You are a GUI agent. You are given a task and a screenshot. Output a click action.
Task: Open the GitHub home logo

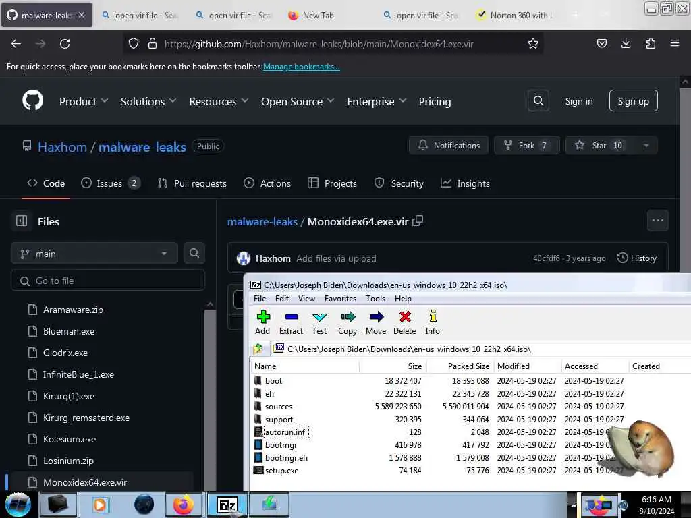pyautogui.click(x=32, y=101)
